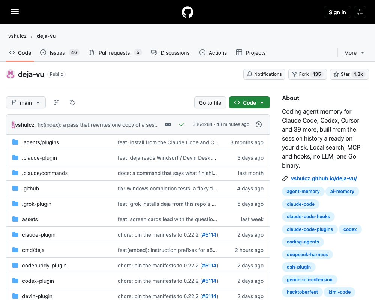
Task: Expand the main branch dropdown
Action: (26, 103)
